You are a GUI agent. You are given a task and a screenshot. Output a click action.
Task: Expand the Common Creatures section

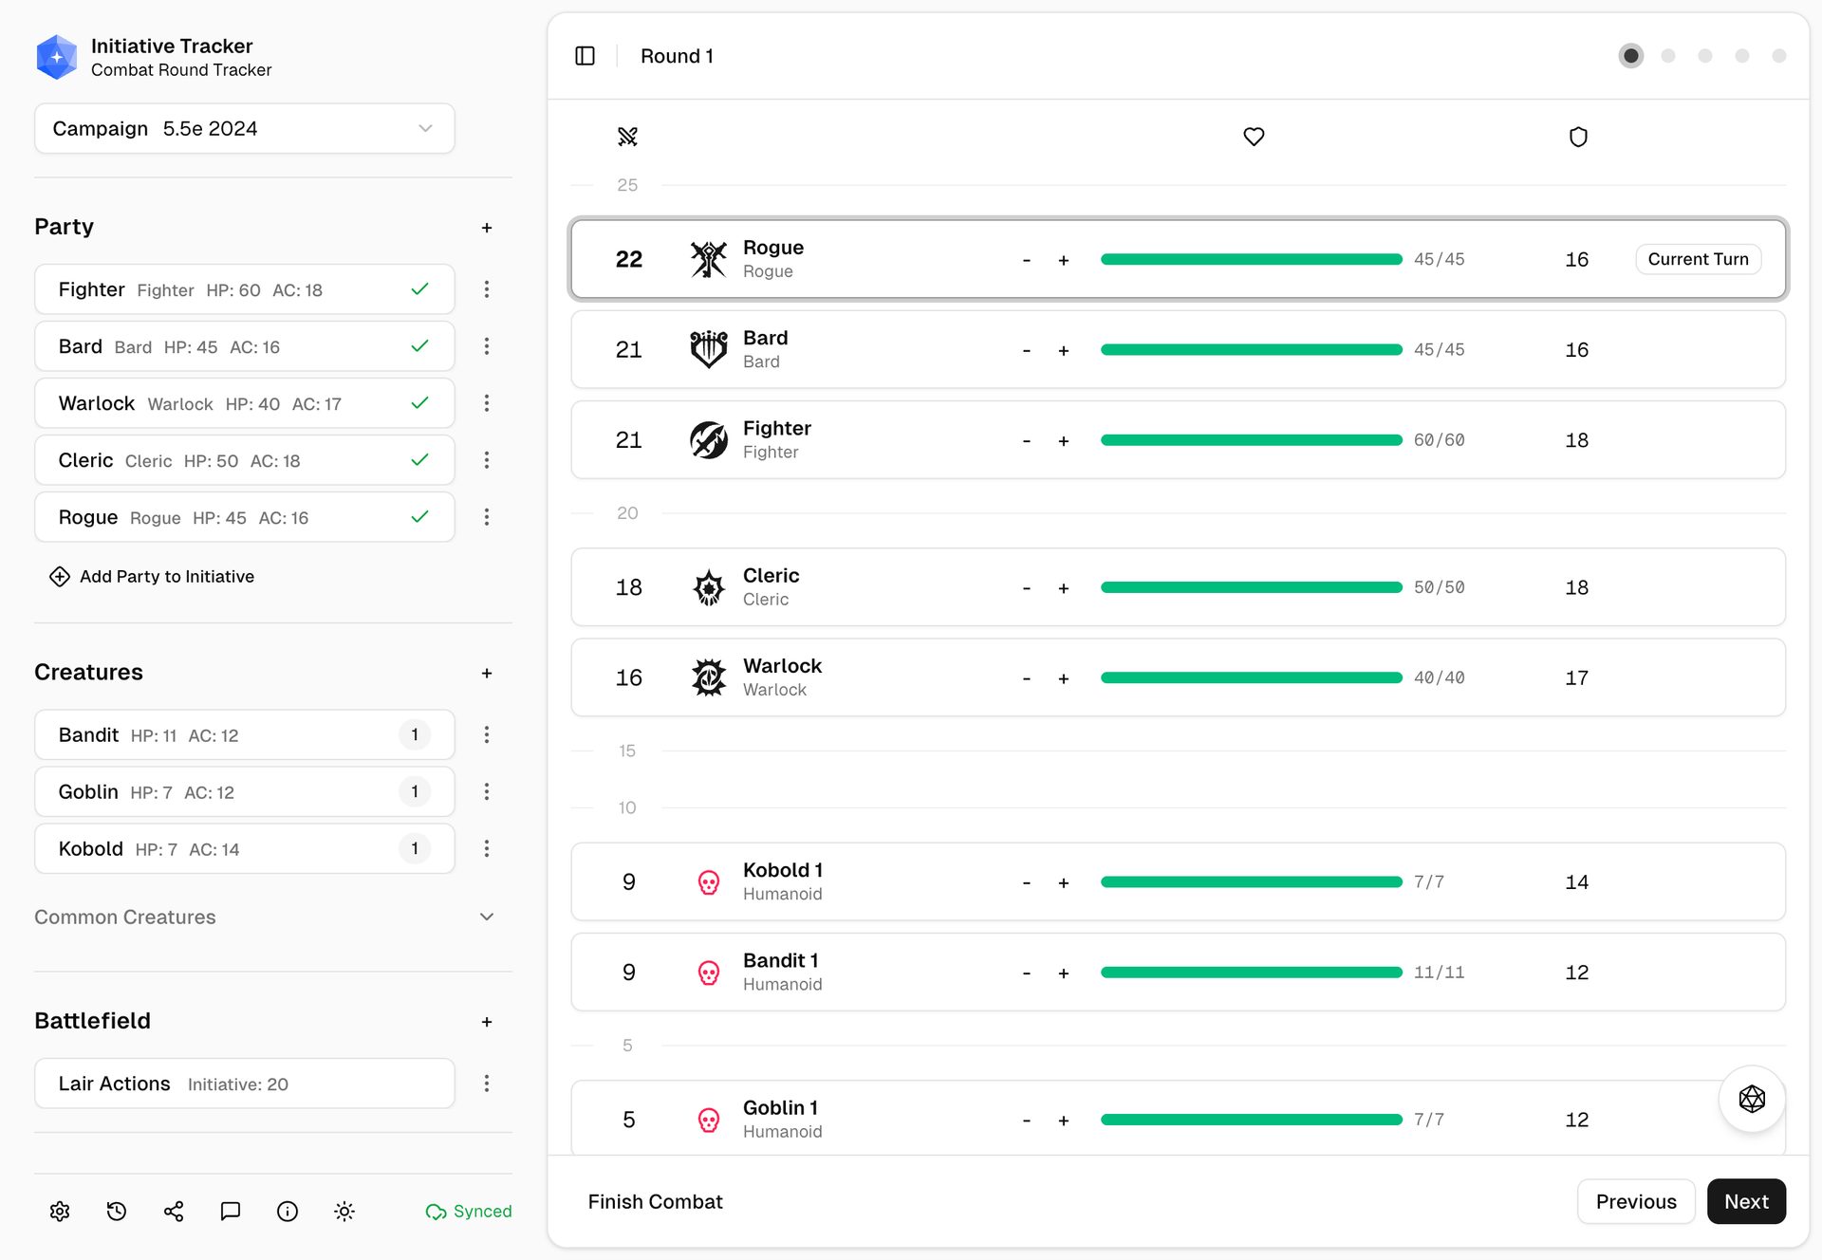click(x=487, y=917)
